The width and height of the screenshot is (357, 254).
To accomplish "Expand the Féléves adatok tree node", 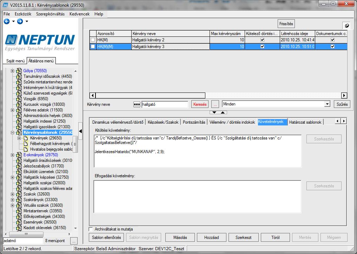I will pos(13,110).
